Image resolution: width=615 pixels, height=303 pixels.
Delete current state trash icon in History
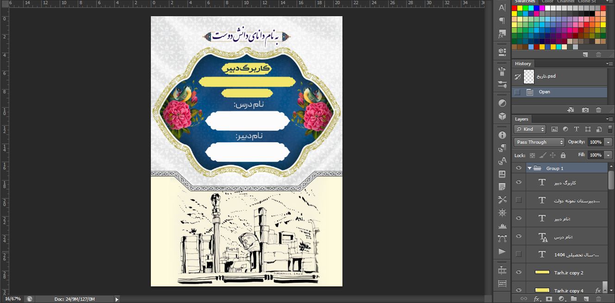coord(599,110)
